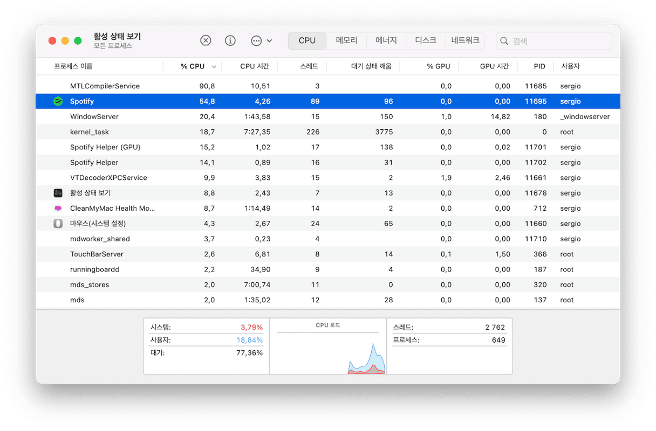Switch to the CPU tab

click(x=307, y=40)
